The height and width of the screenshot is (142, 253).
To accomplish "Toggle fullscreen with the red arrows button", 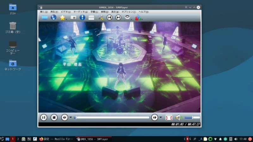I will click(169, 117).
